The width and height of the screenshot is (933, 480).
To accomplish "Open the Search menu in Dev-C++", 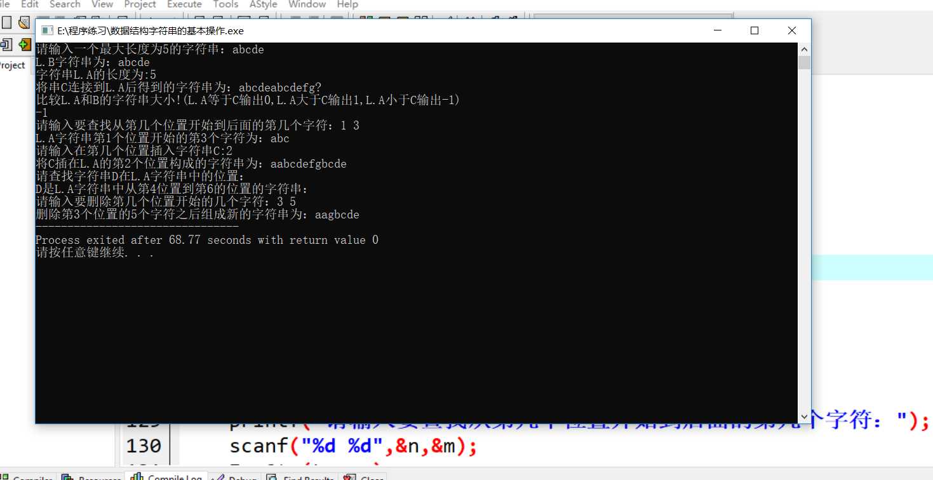I will coord(65,4).
